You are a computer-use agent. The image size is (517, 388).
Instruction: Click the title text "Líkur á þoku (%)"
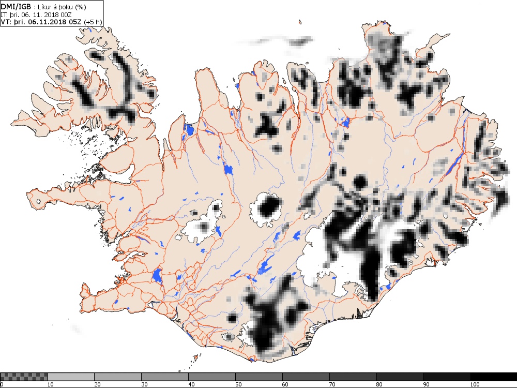point(62,7)
